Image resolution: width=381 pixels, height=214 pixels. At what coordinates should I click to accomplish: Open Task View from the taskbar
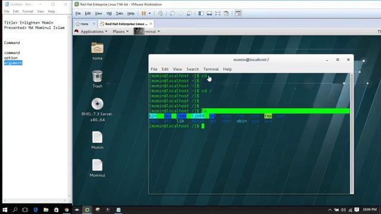click(25, 210)
